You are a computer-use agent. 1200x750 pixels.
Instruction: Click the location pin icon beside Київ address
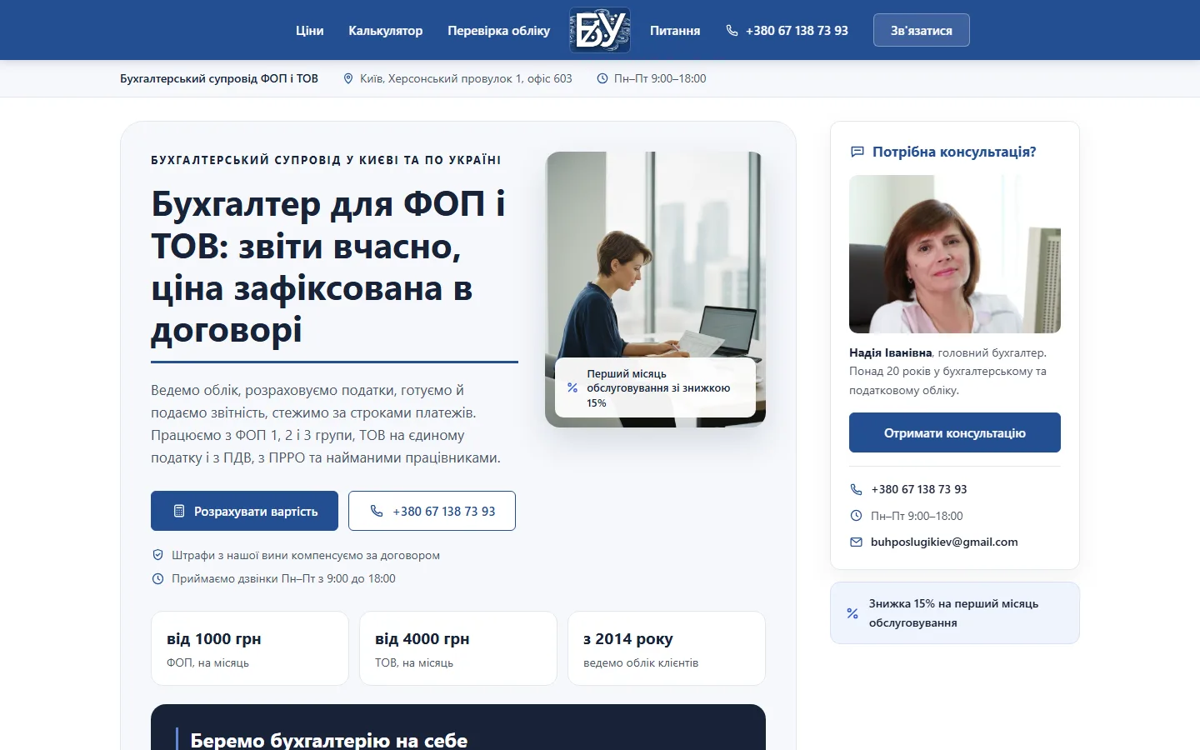click(x=348, y=78)
